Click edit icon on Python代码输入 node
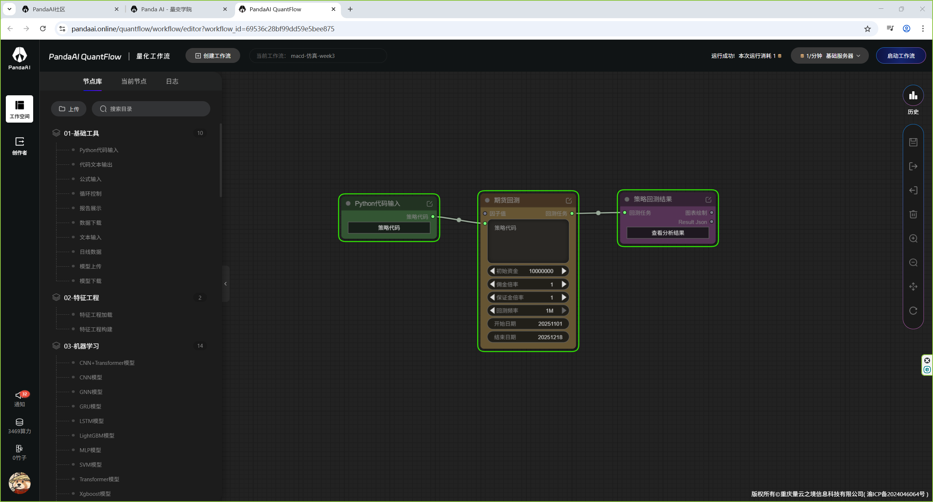The image size is (933, 502). (x=429, y=204)
